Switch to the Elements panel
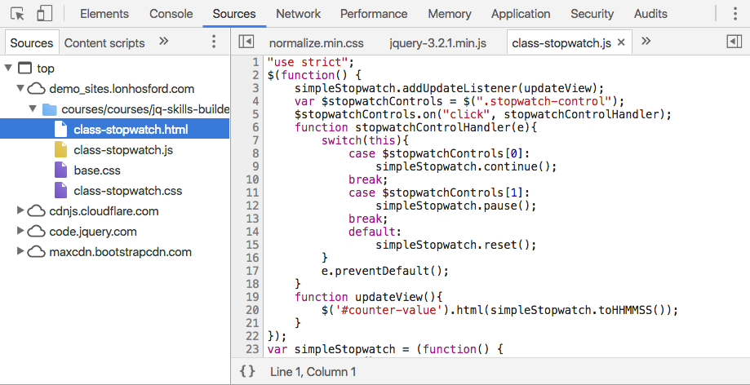 click(104, 14)
